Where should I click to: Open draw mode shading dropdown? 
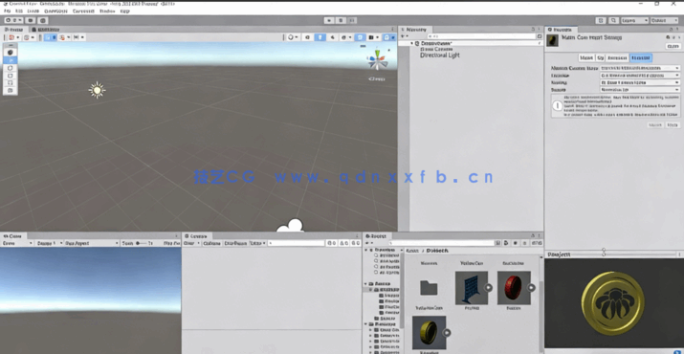click(x=293, y=37)
